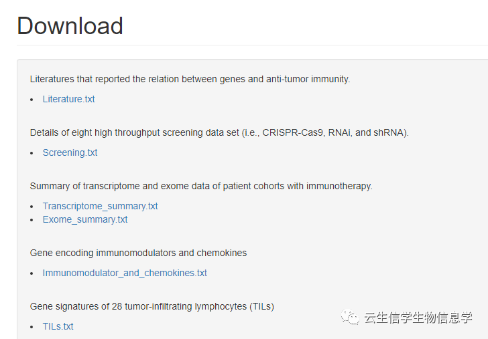Click the bullet point beside Literature.txt

click(x=32, y=100)
